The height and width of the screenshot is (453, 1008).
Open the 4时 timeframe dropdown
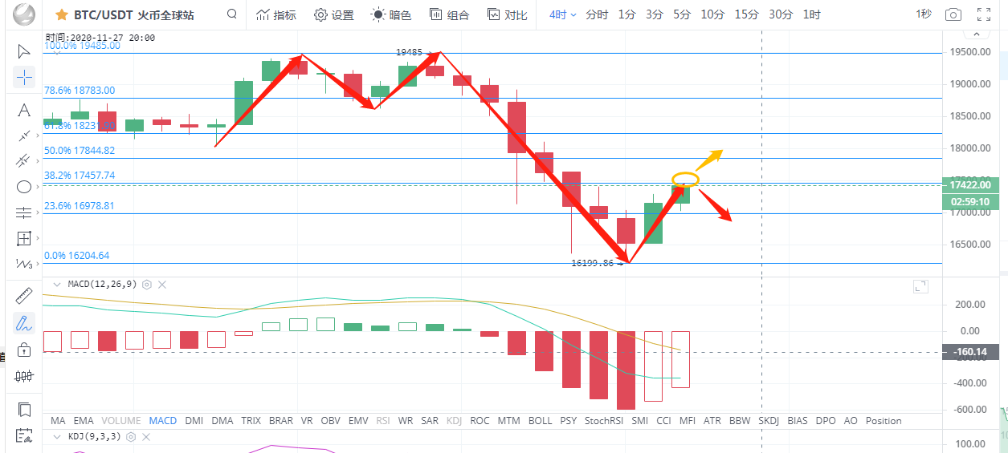click(563, 14)
